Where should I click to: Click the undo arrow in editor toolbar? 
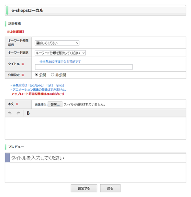[10, 113]
